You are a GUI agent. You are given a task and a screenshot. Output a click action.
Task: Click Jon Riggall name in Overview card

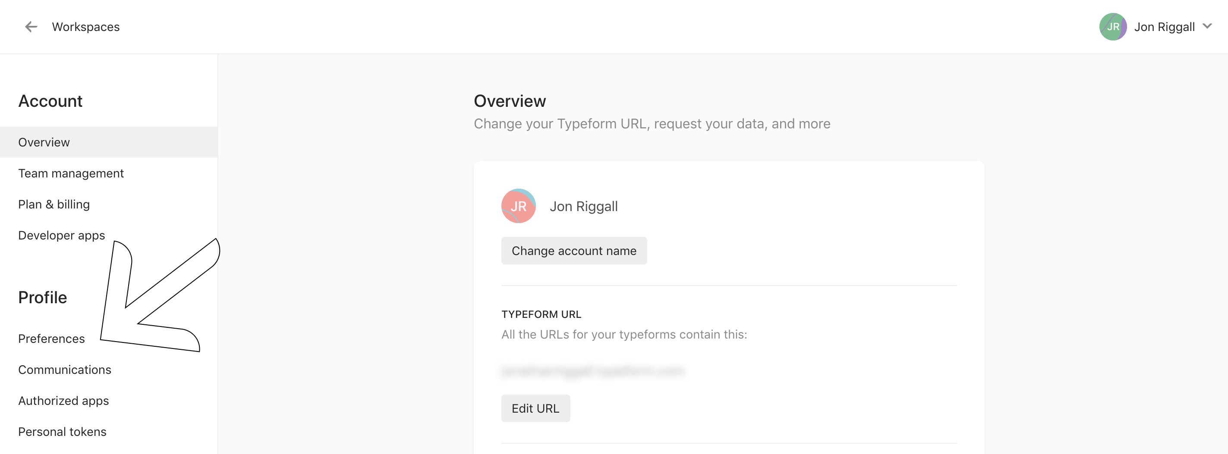583,206
